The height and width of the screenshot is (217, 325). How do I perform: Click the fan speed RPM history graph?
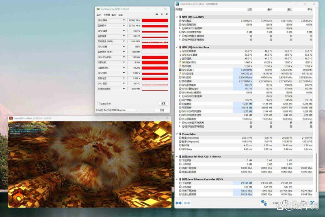click(155, 41)
